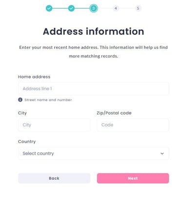Click the Home address label
Image resolution: width=195 pixels, height=201 pixels.
(34, 77)
